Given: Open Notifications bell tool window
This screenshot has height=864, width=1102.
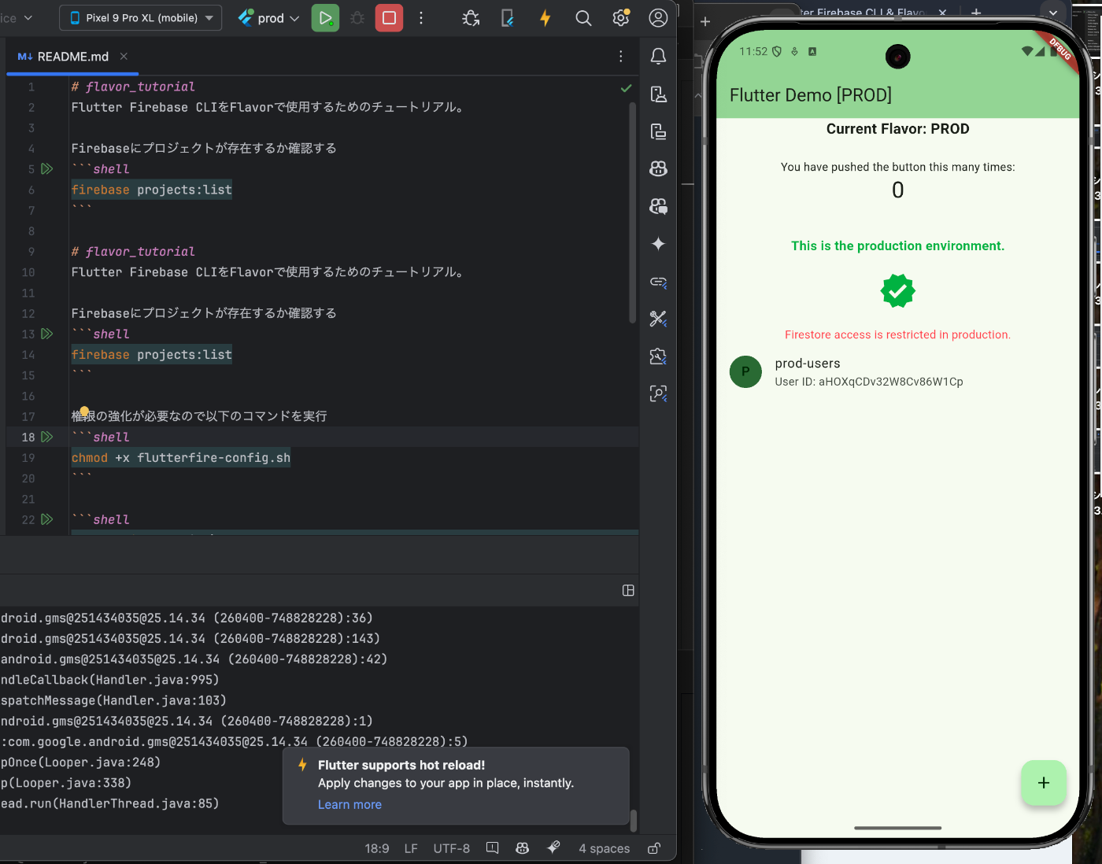Looking at the screenshot, I should tap(658, 57).
